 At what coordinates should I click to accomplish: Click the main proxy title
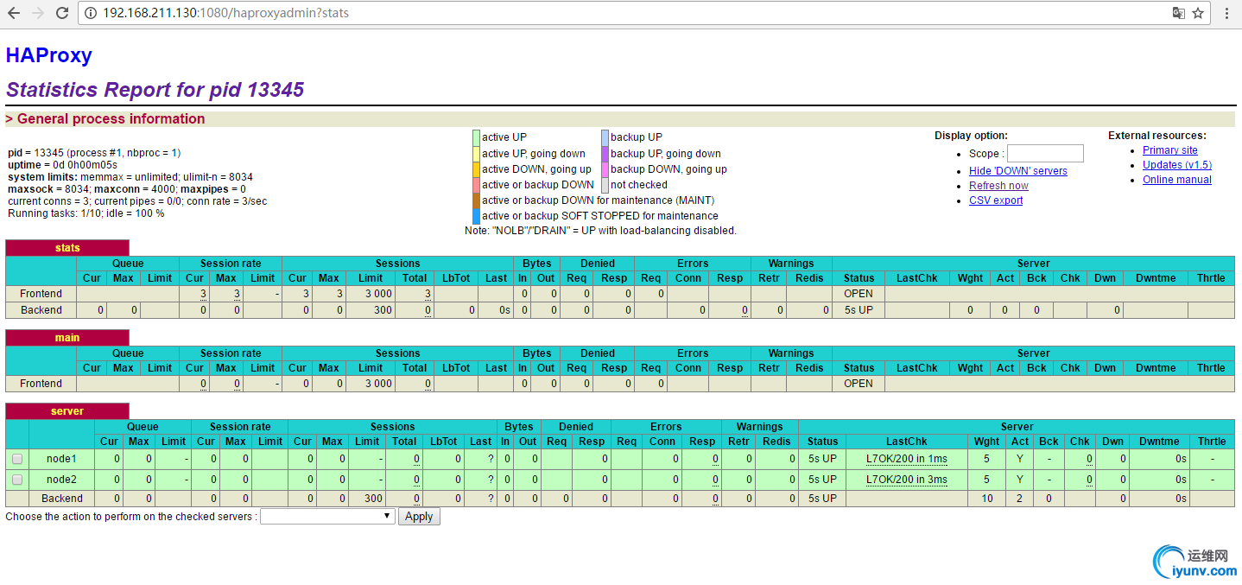67,338
